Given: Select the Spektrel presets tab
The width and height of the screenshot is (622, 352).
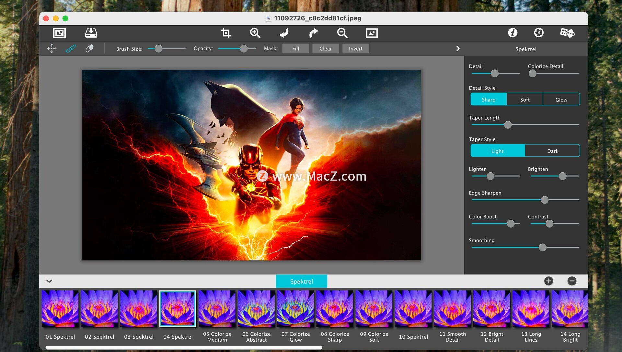Looking at the screenshot, I should coord(301,281).
